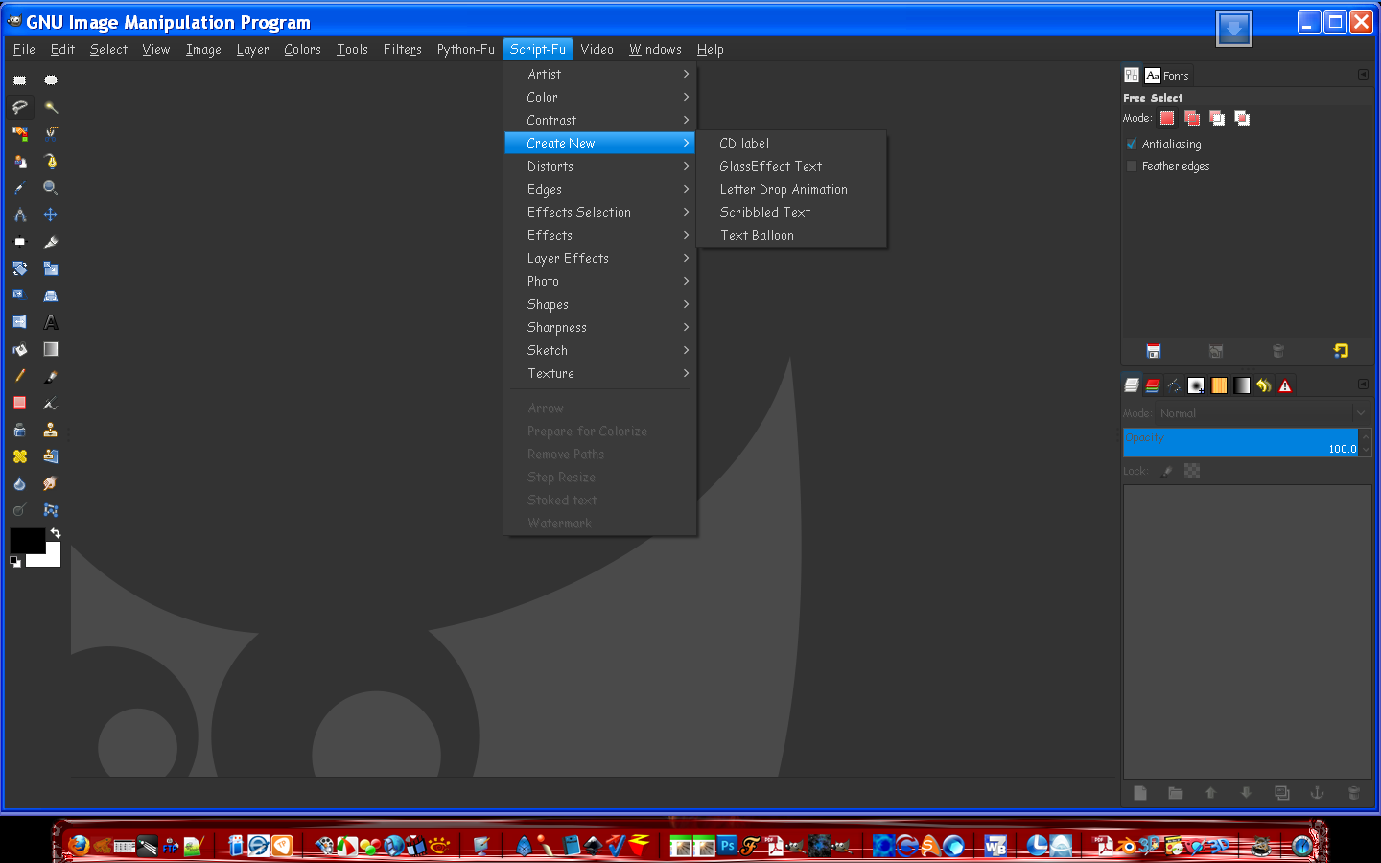This screenshot has height=863, width=1381.
Task: Select the Fuzzy Select magic wand tool
Action: [x=50, y=107]
